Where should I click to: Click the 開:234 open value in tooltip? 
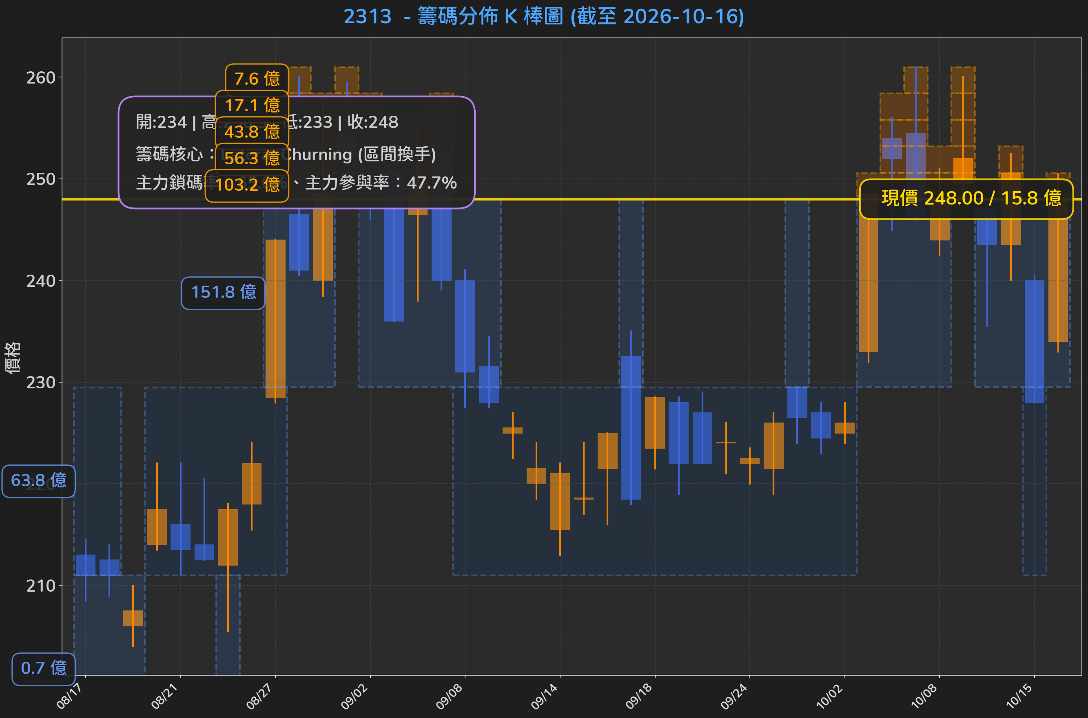coord(161,122)
